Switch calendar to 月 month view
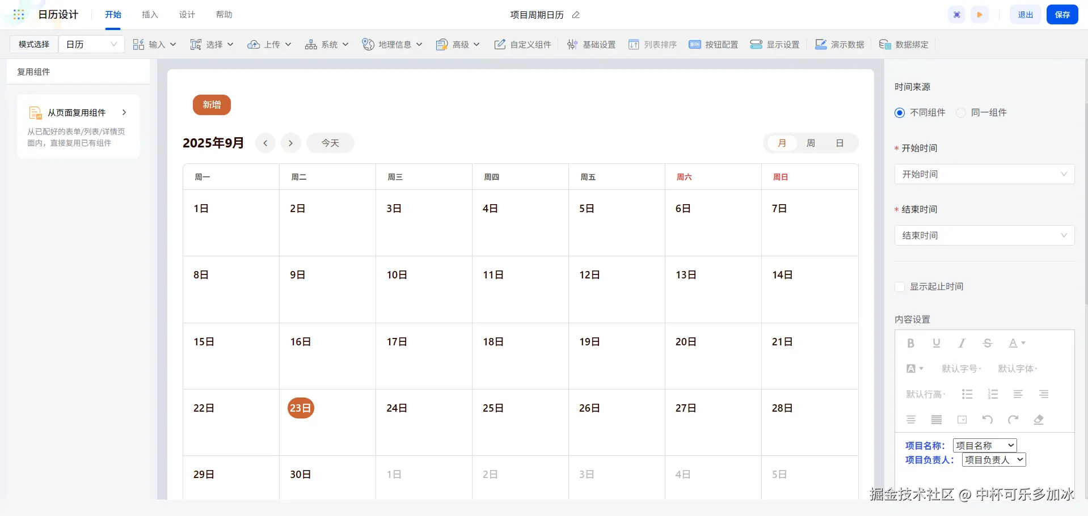The image size is (1088, 516). click(x=782, y=143)
